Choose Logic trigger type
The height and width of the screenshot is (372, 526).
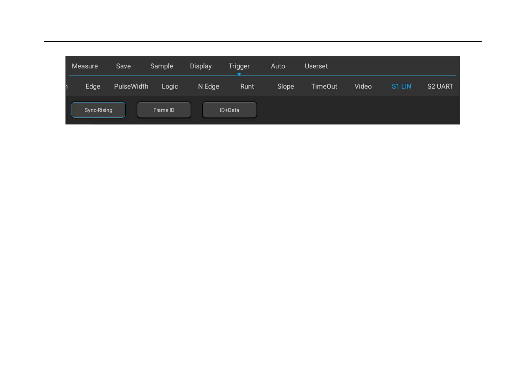(x=170, y=87)
